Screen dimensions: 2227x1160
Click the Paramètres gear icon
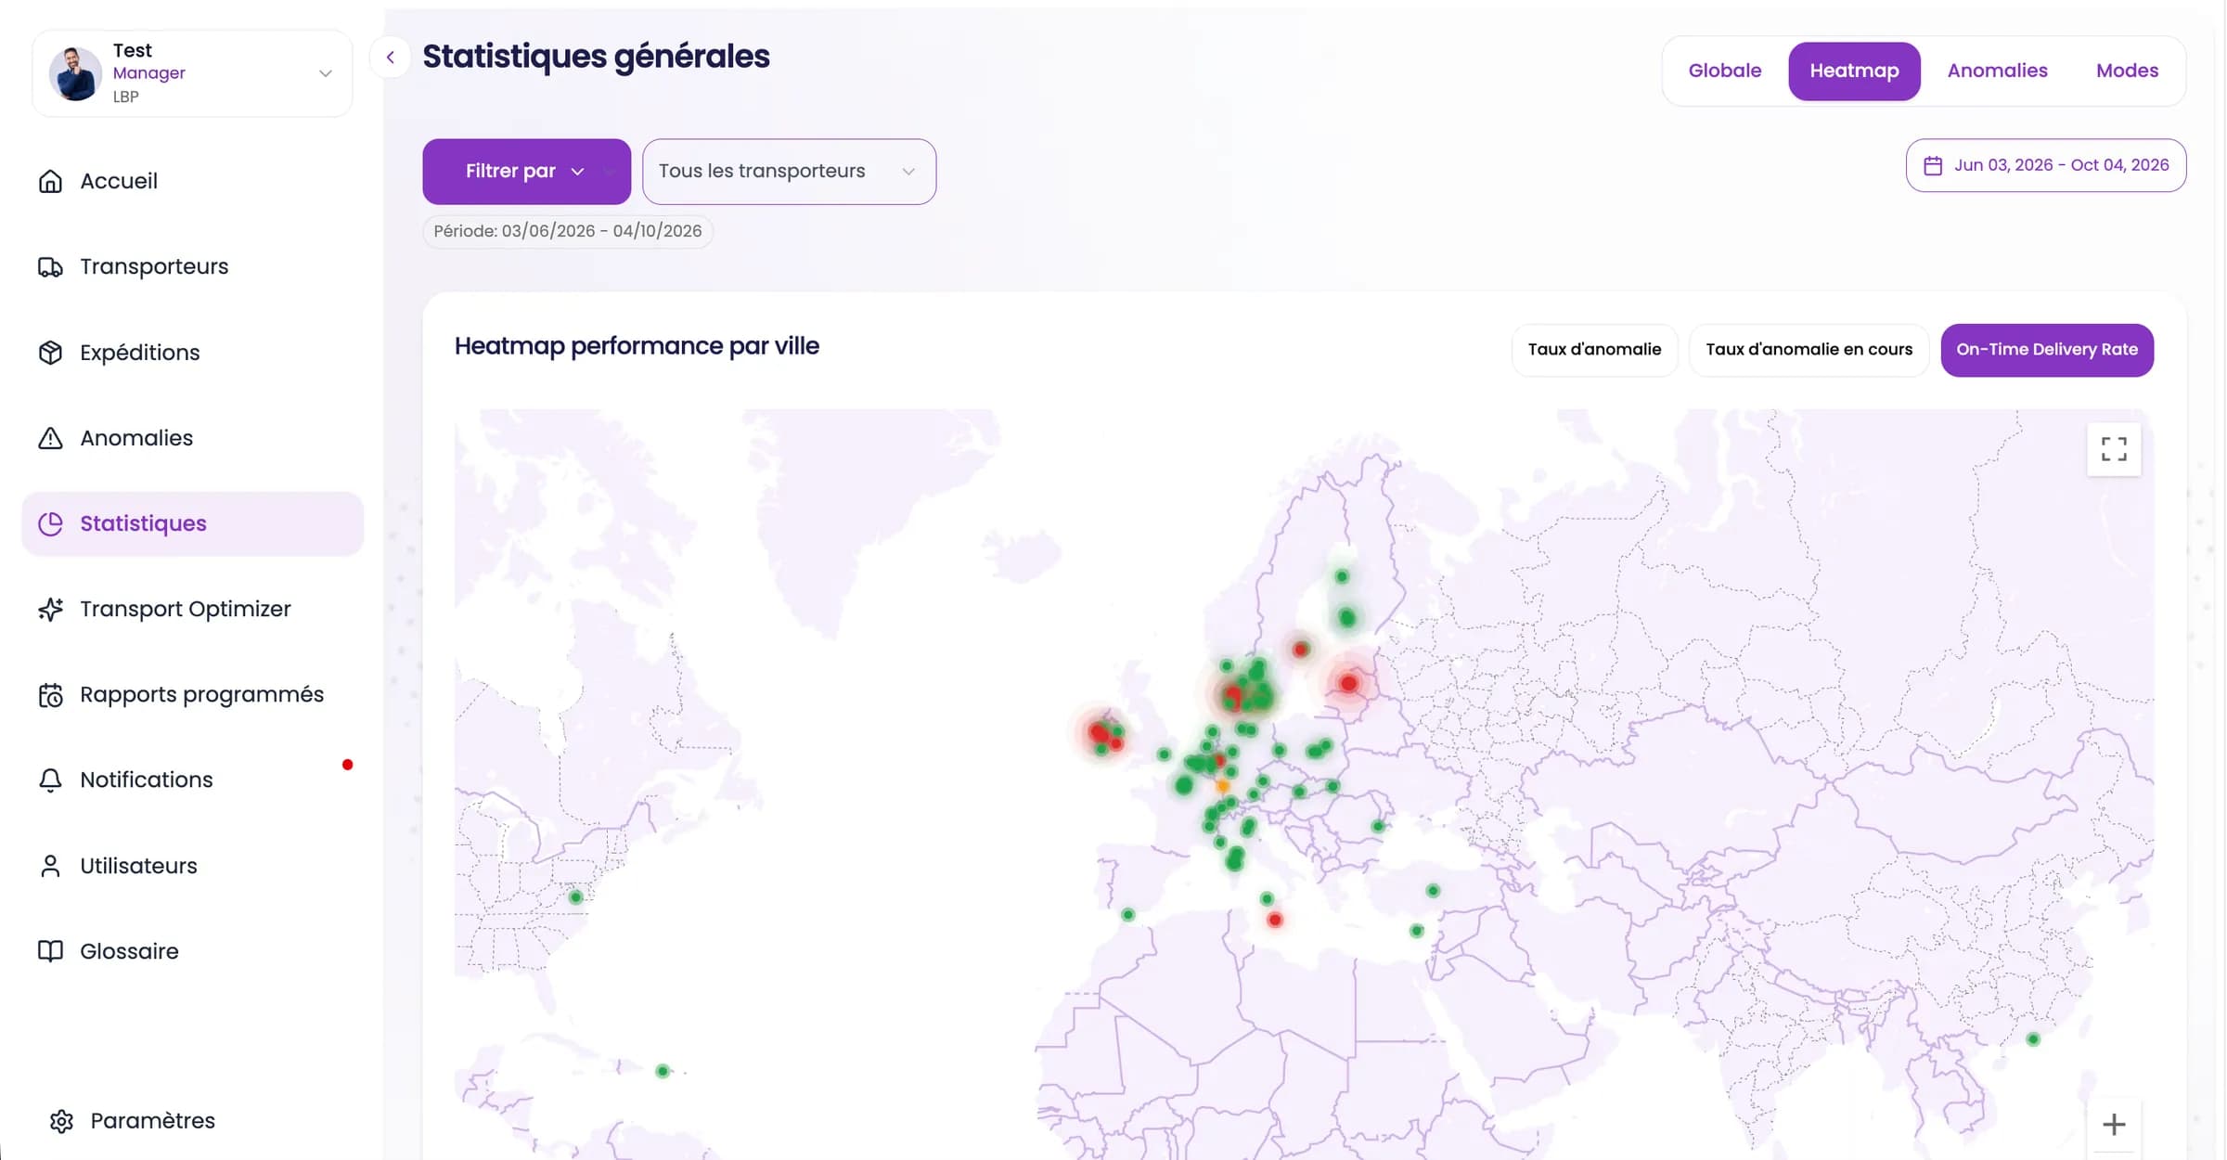click(61, 1121)
